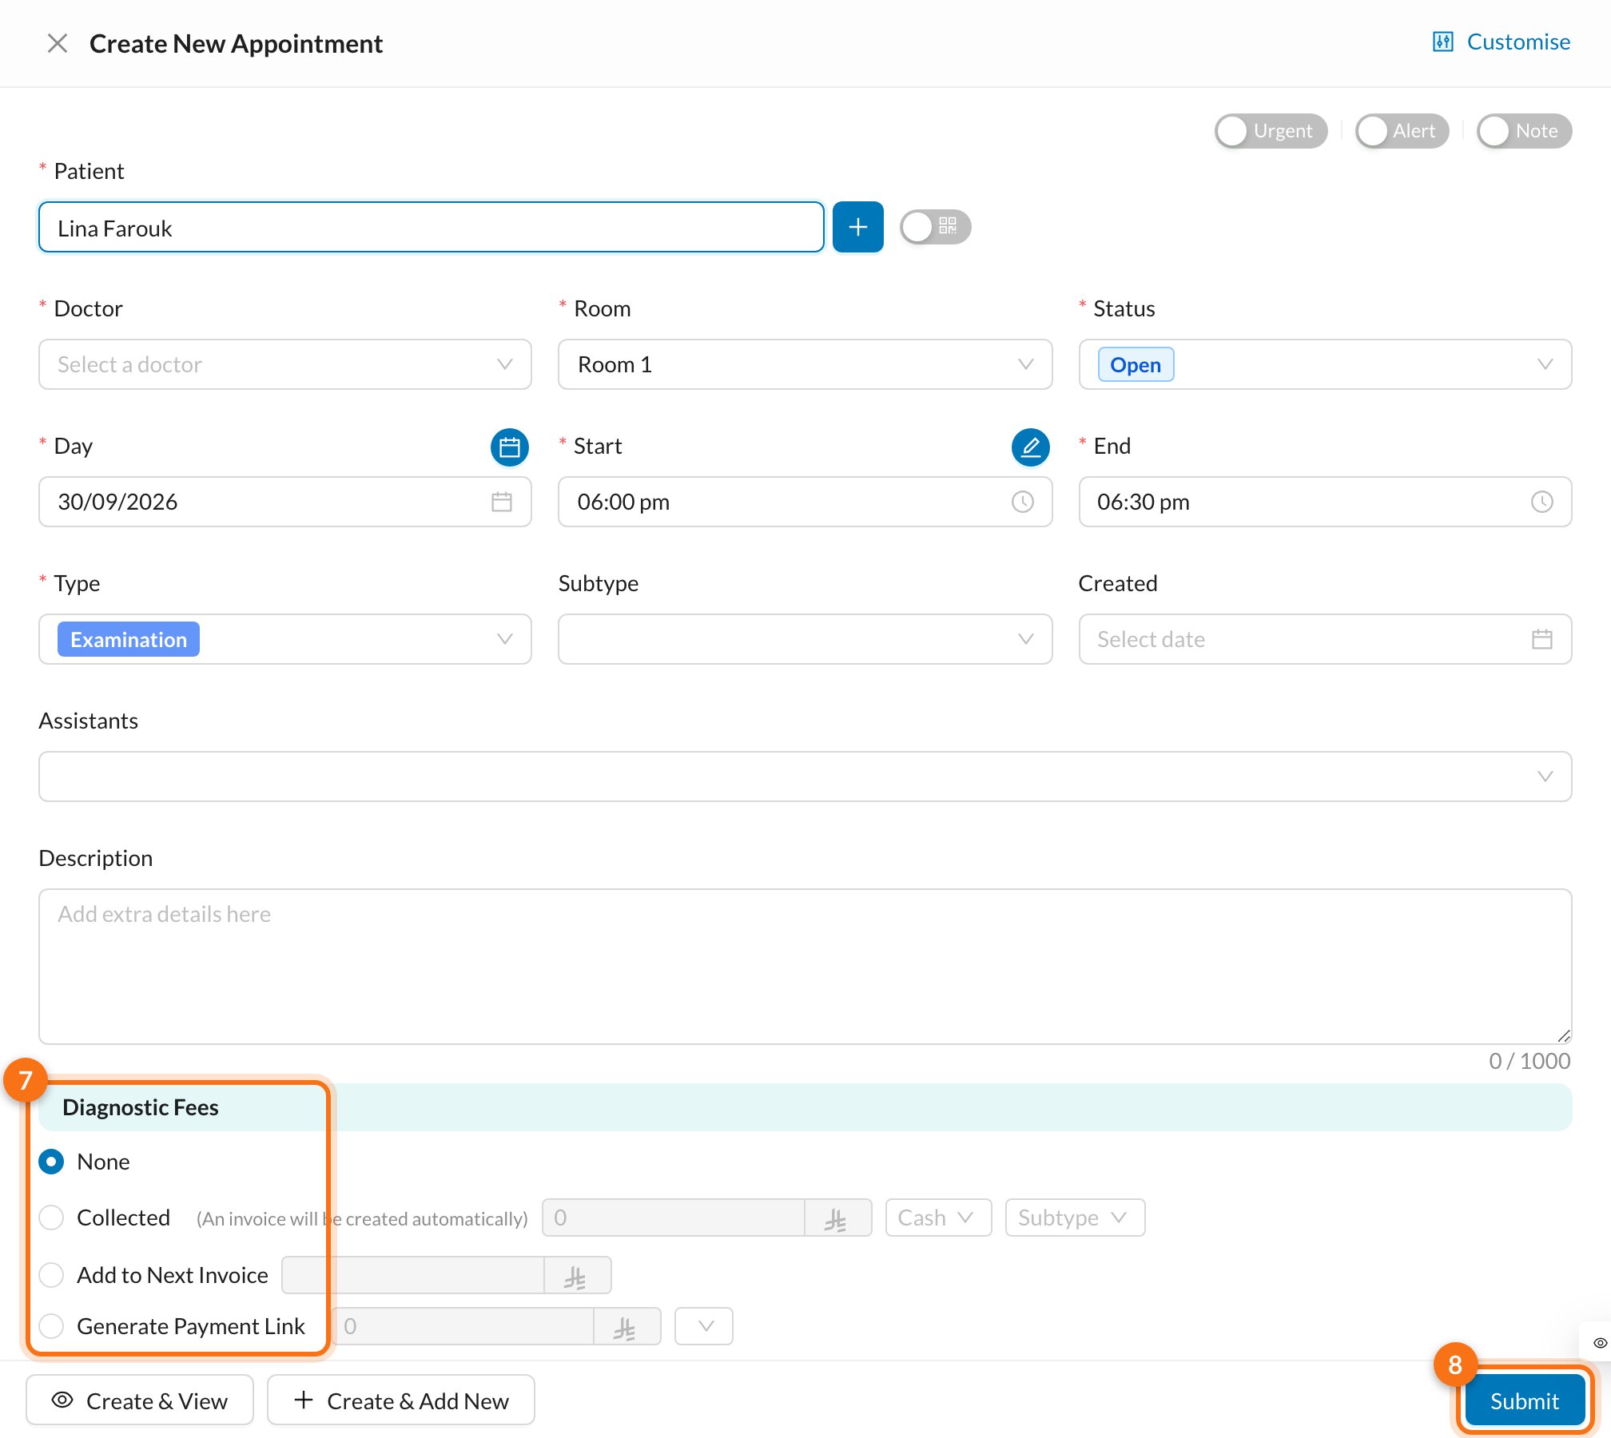The height and width of the screenshot is (1438, 1611).
Task: Click the clock icon in End field
Action: pos(1541,502)
